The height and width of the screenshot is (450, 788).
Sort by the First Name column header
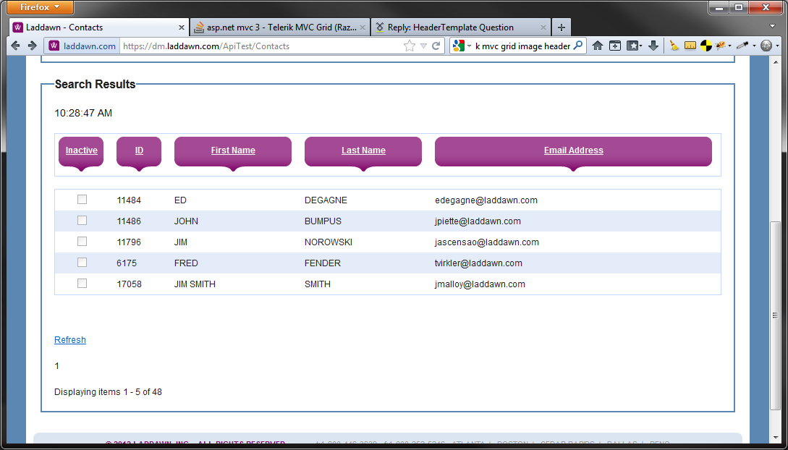[x=233, y=150]
